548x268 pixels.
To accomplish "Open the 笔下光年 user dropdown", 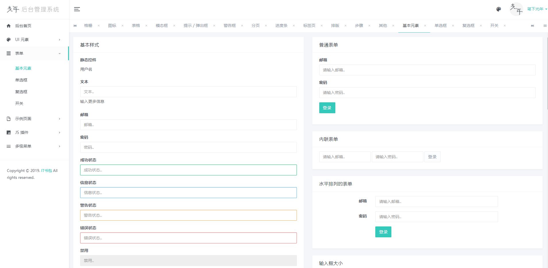I will pos(537,9).
